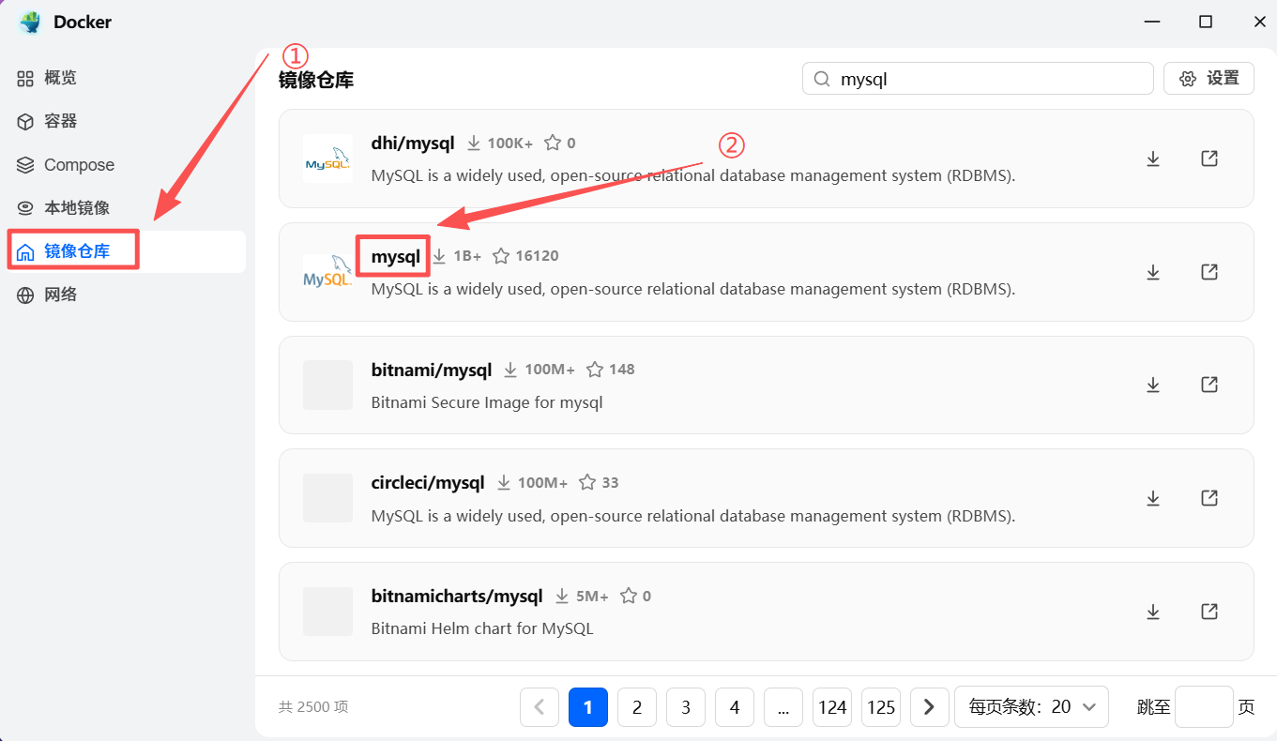Click the bitnami/mysql placeholder thumbnail
Screen dimensions: 1277x741
click(x=327, y=385)
